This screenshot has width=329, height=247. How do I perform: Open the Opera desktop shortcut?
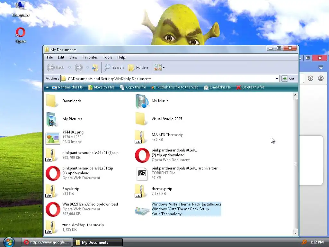pyautogui.click(x=21, y=35)
